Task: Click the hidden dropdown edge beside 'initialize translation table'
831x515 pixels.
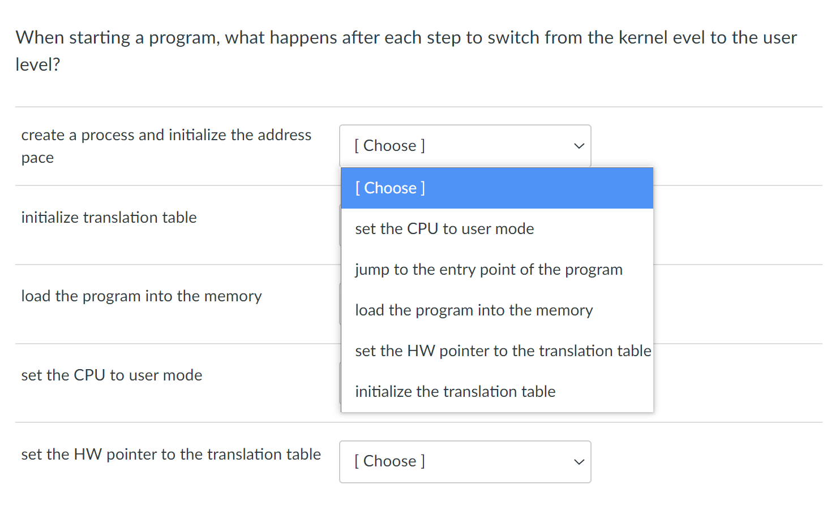Action: (340, 225)
